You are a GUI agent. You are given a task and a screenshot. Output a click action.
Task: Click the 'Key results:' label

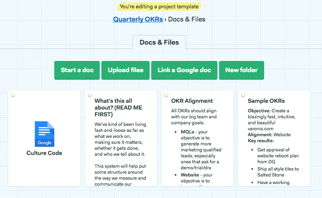[261, 141]
